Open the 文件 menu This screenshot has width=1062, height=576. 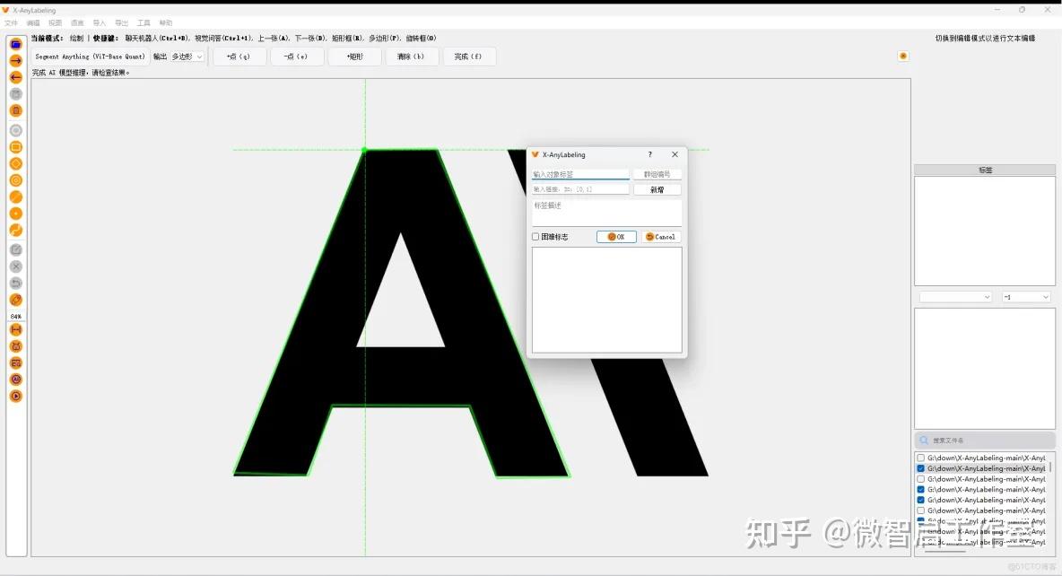[13, 22]
